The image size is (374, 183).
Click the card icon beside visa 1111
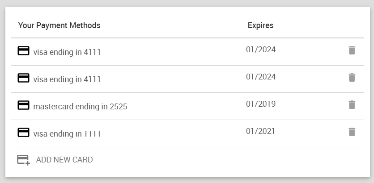(x=23, y=133)
